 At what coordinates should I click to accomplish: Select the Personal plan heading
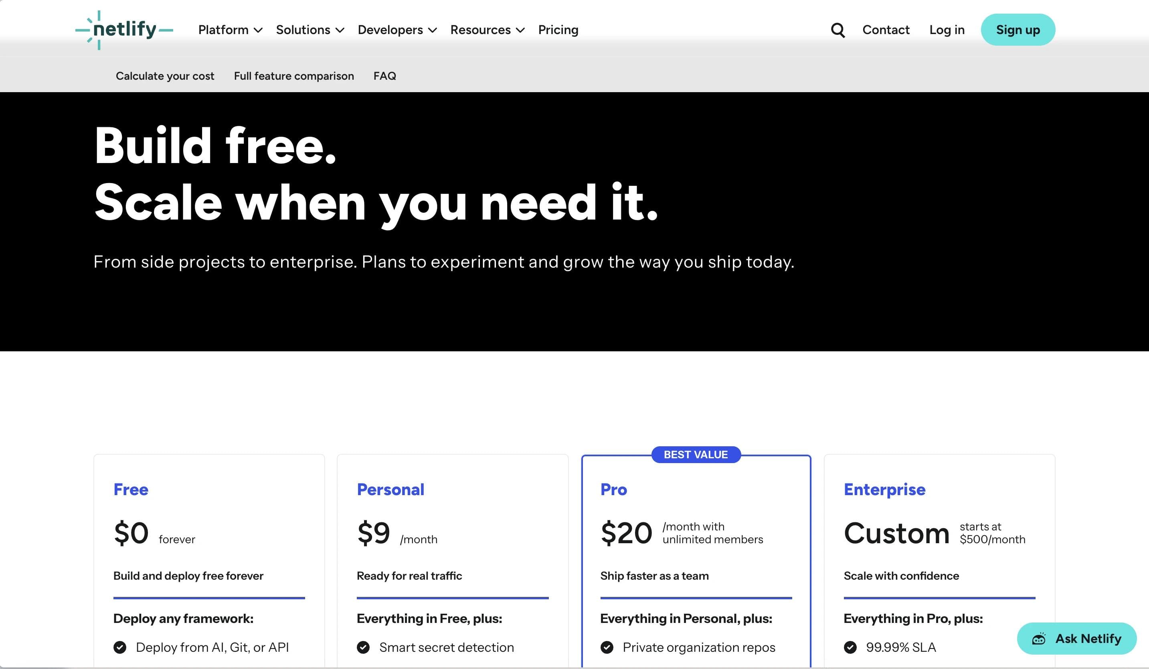(390, 490)
